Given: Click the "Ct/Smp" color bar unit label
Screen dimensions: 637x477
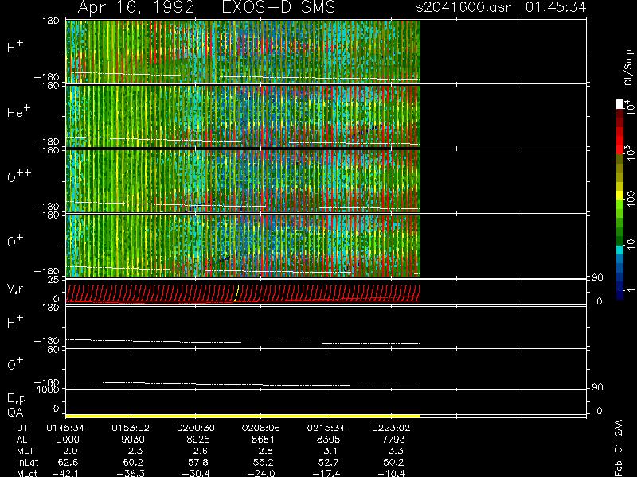Looking at the screenshot, I should 628,68.
